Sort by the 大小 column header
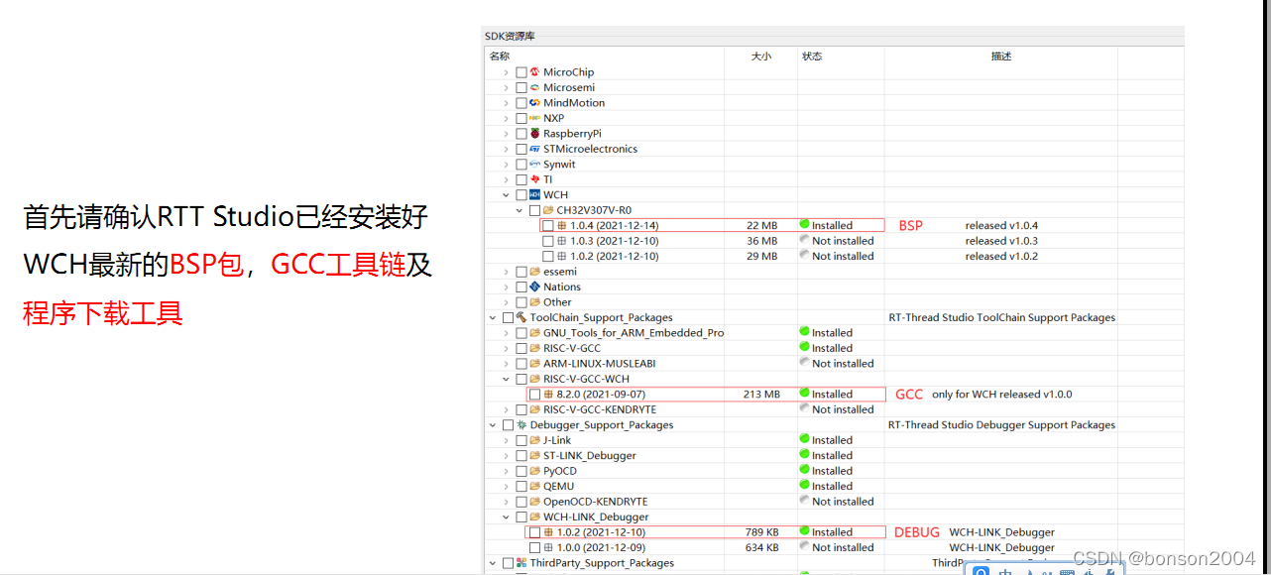Image resolution: width=1271 pixels, height=575 pixels. (761, 57)
